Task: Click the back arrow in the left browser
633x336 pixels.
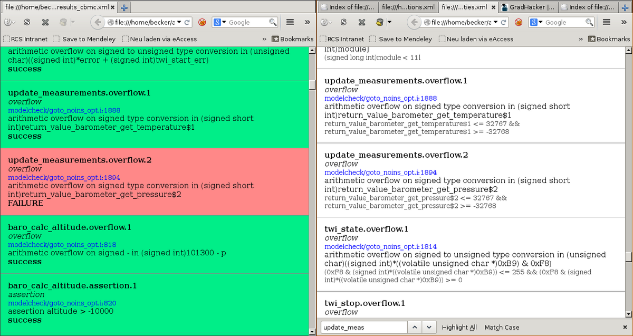Action: (98, 22)
